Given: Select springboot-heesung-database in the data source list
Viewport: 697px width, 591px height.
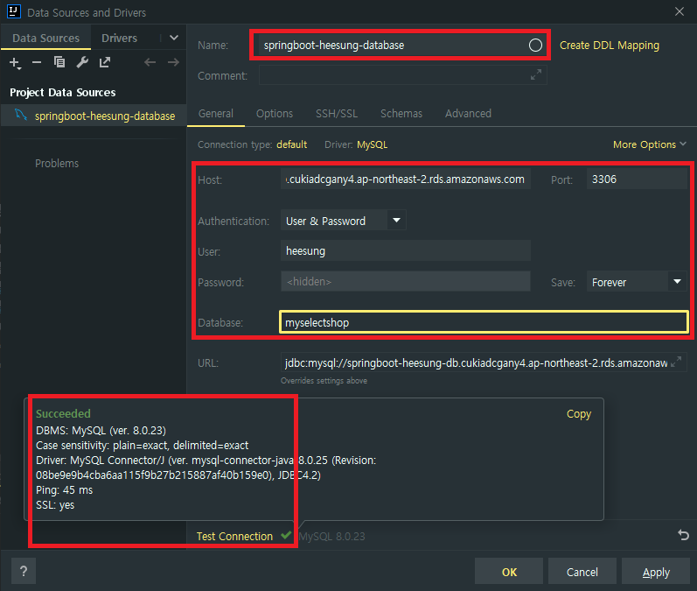Looking at the screenshot, I should coord(94,116).
